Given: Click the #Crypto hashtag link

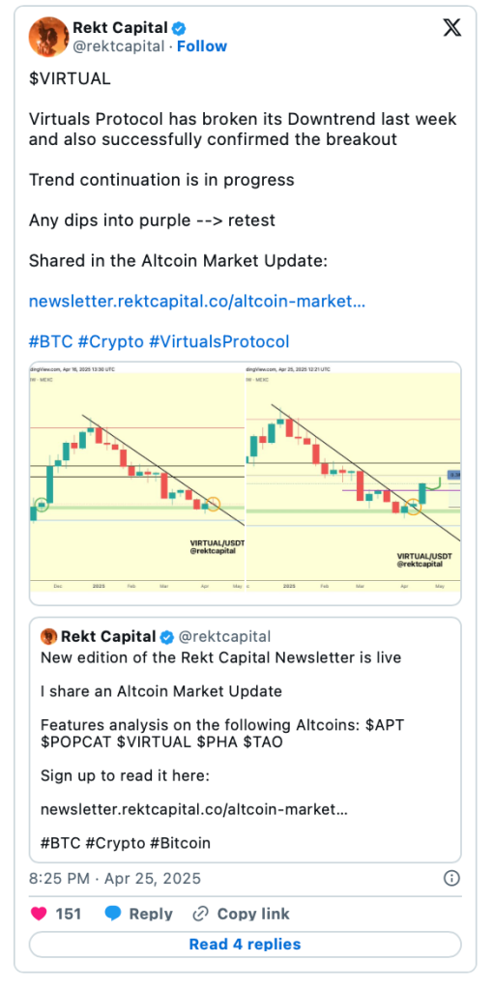Looking at the screenshot, I should [110, 341].
